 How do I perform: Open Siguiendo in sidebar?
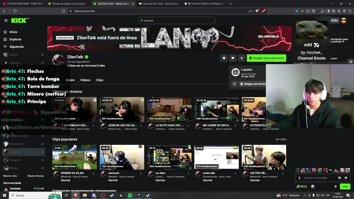pos(17,47)
